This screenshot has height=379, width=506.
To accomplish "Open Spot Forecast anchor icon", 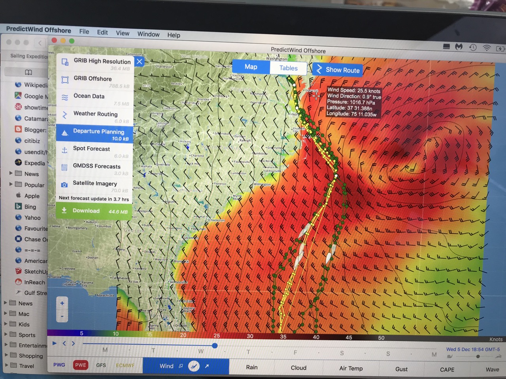I will click(x=64, y=150).
